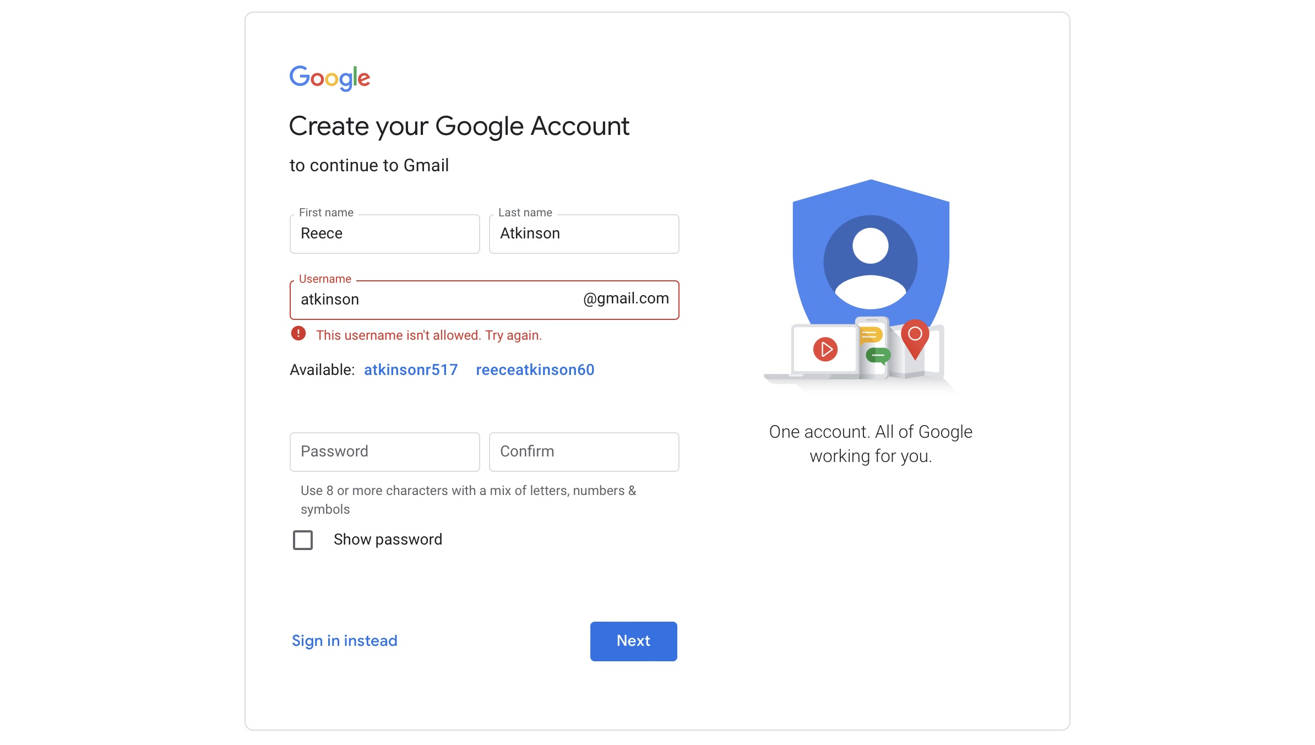
Task: Click the Next button to proceed
Action: coord(632,640)
